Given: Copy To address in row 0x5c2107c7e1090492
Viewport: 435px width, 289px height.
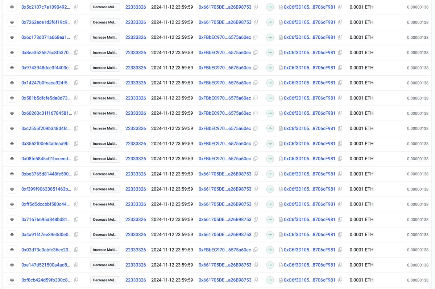Looking at the screenshot, I should click(340, 7).
